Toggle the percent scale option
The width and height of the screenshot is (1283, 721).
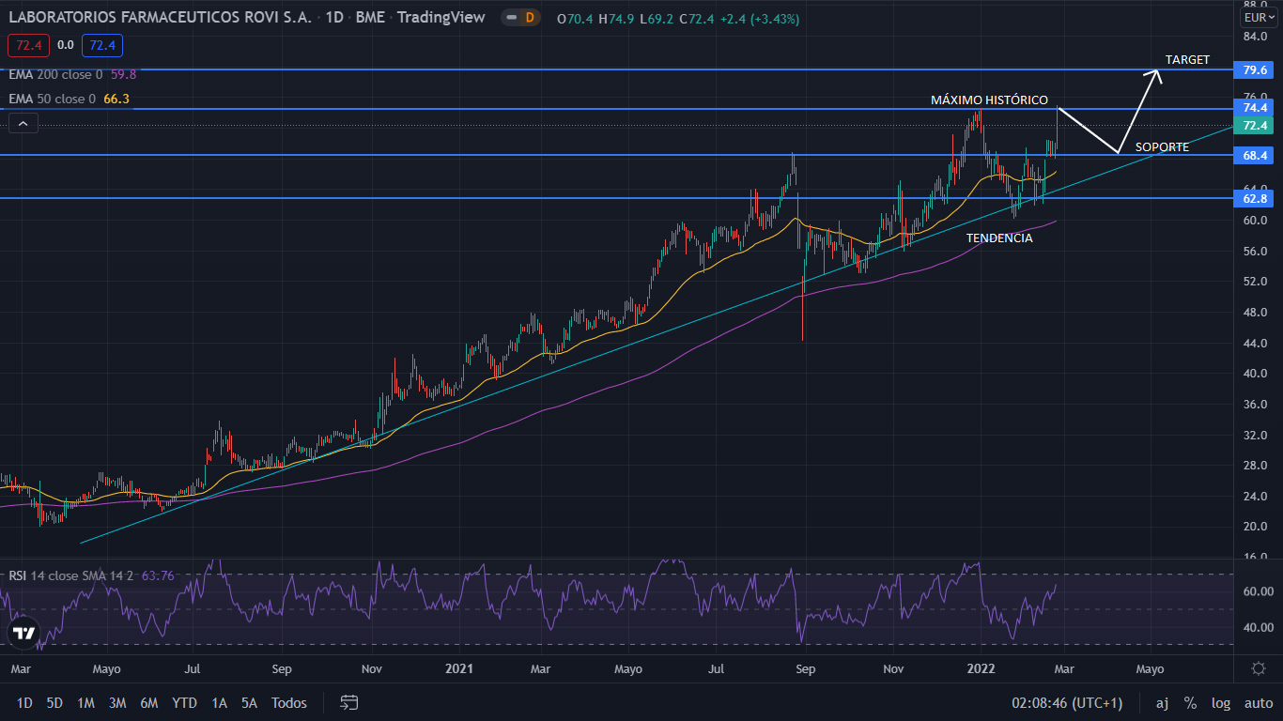point(1190,702)
